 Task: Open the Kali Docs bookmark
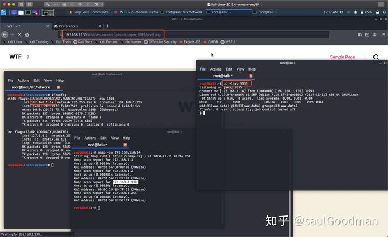coord(83,42)
